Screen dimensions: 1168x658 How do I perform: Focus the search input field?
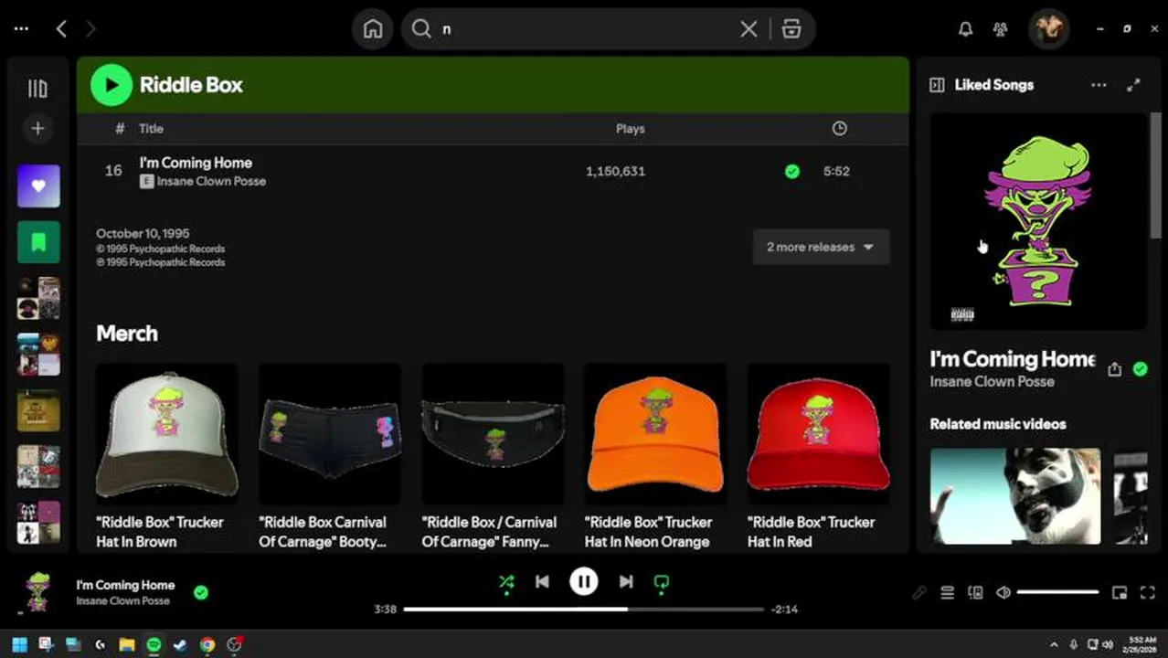[585, 29]
